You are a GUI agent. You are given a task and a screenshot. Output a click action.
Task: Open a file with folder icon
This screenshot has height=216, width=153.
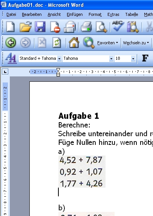click(x=26, y=27)
